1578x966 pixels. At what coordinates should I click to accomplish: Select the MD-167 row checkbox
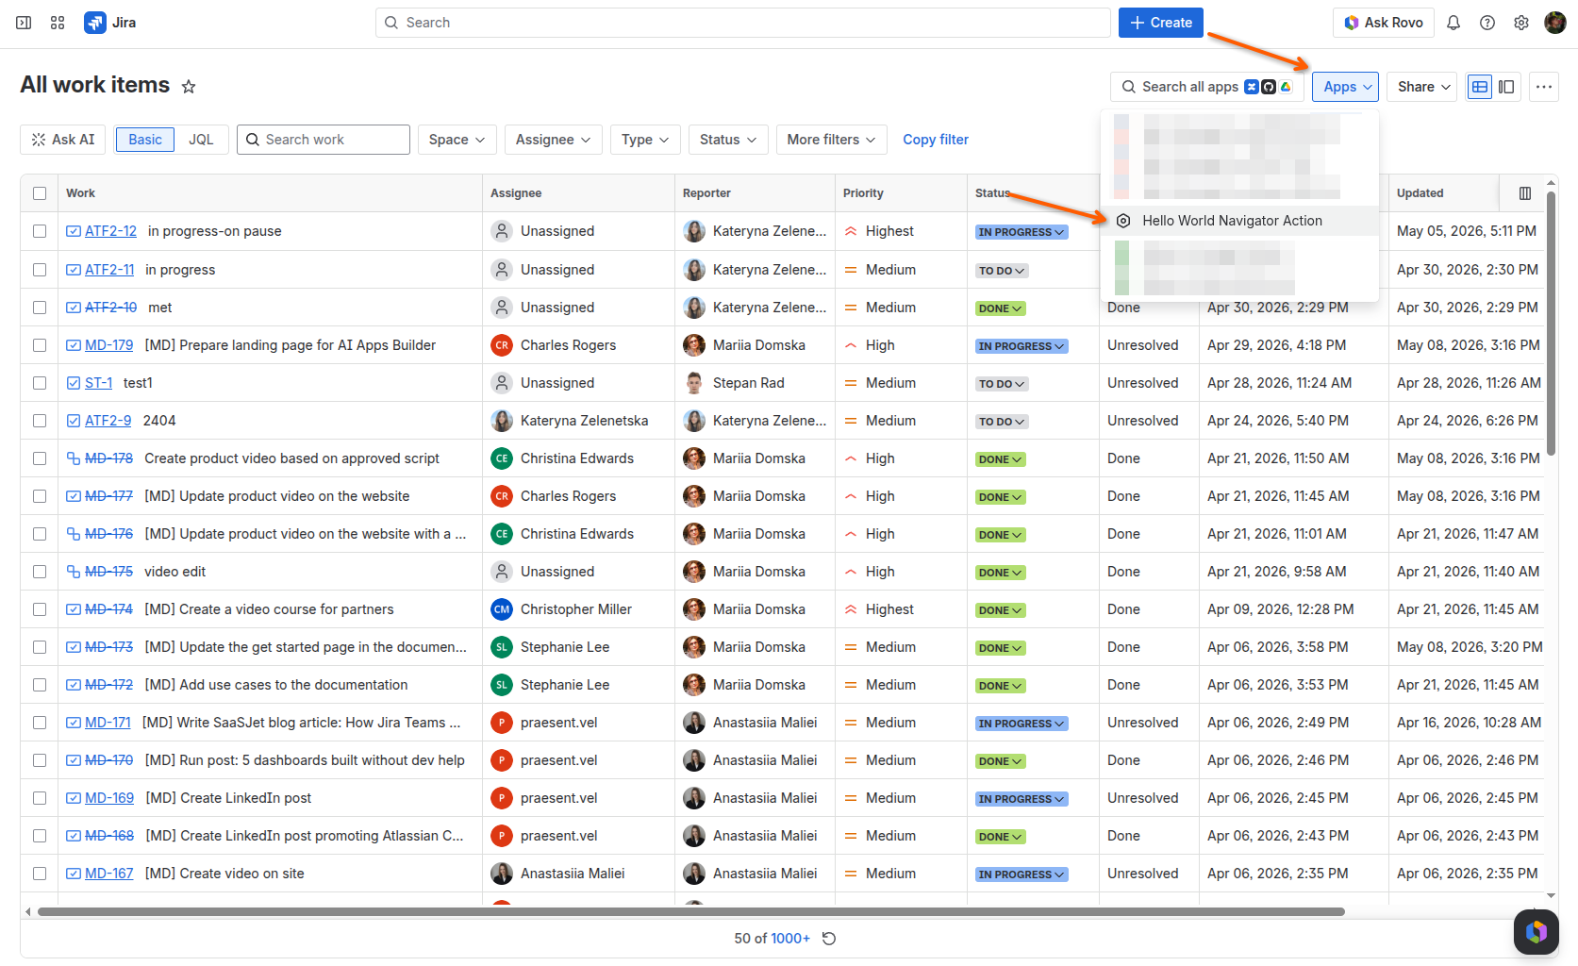tap(40, 874)
